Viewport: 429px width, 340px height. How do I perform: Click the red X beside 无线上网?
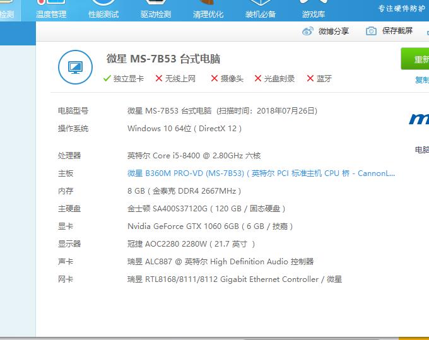pos(159,78)
